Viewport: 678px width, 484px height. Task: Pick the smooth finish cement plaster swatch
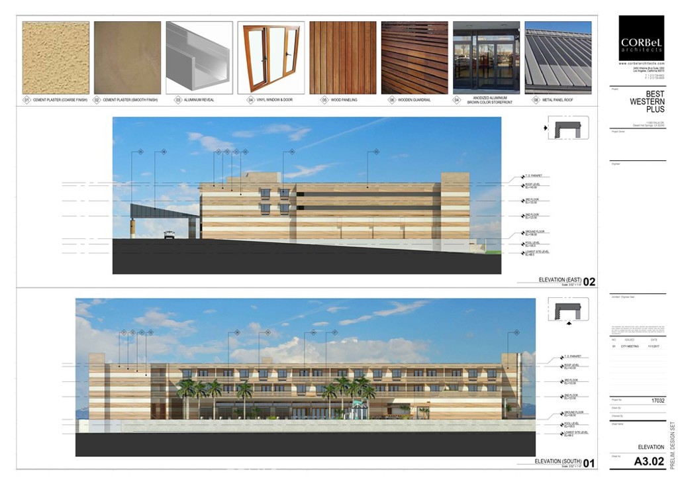point(127,58)
